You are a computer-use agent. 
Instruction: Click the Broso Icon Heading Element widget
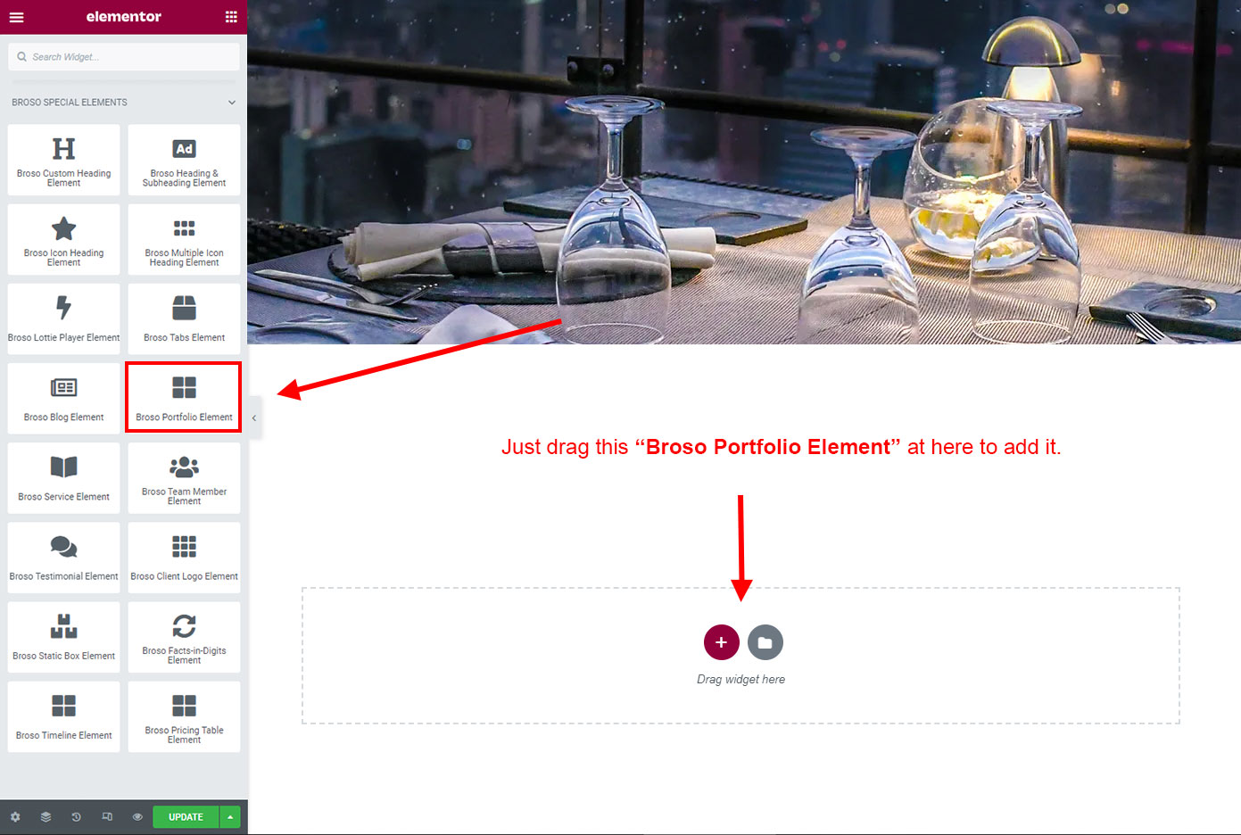[x=63, y=240]
